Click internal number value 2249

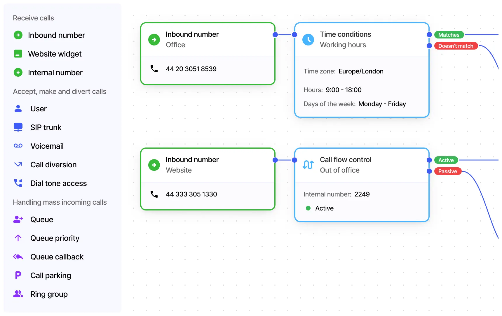(362, 194)
